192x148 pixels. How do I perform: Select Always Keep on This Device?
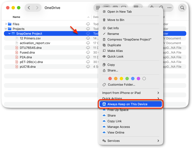[x=131, y=104]
